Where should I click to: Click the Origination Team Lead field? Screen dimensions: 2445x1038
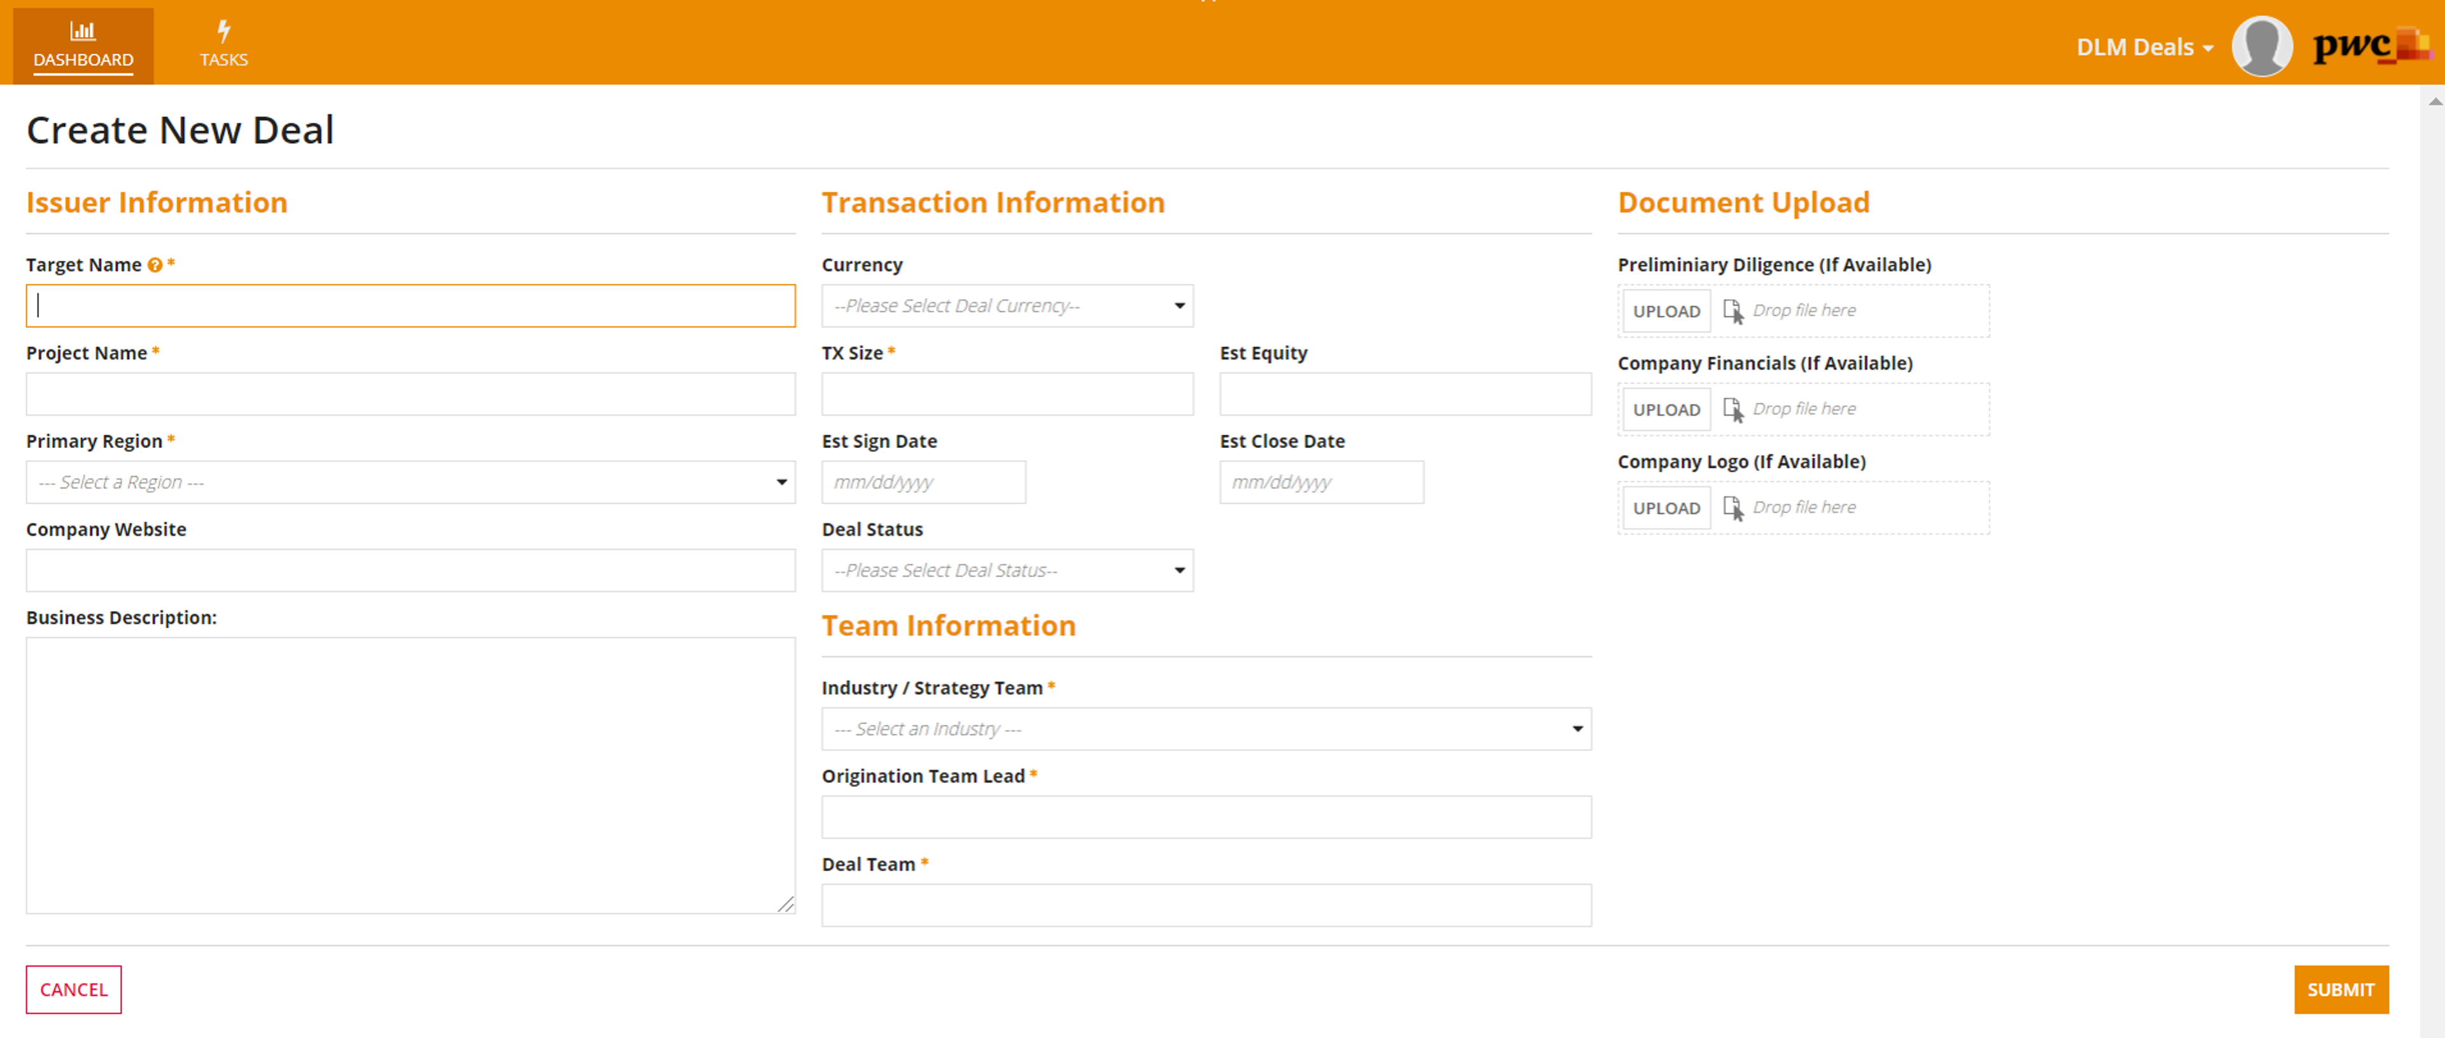1207,817
